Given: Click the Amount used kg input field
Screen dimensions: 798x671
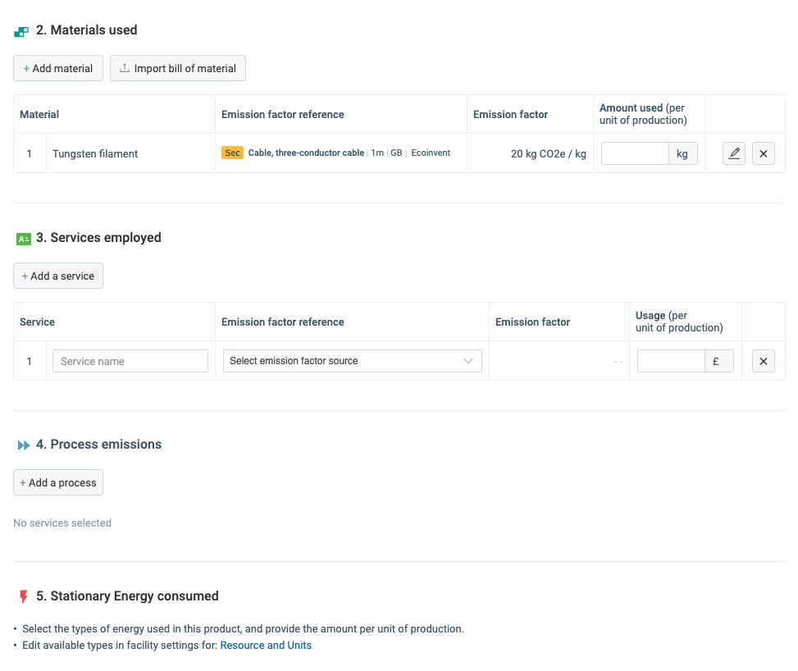Looking at the screenshot, I should (635, 153).
